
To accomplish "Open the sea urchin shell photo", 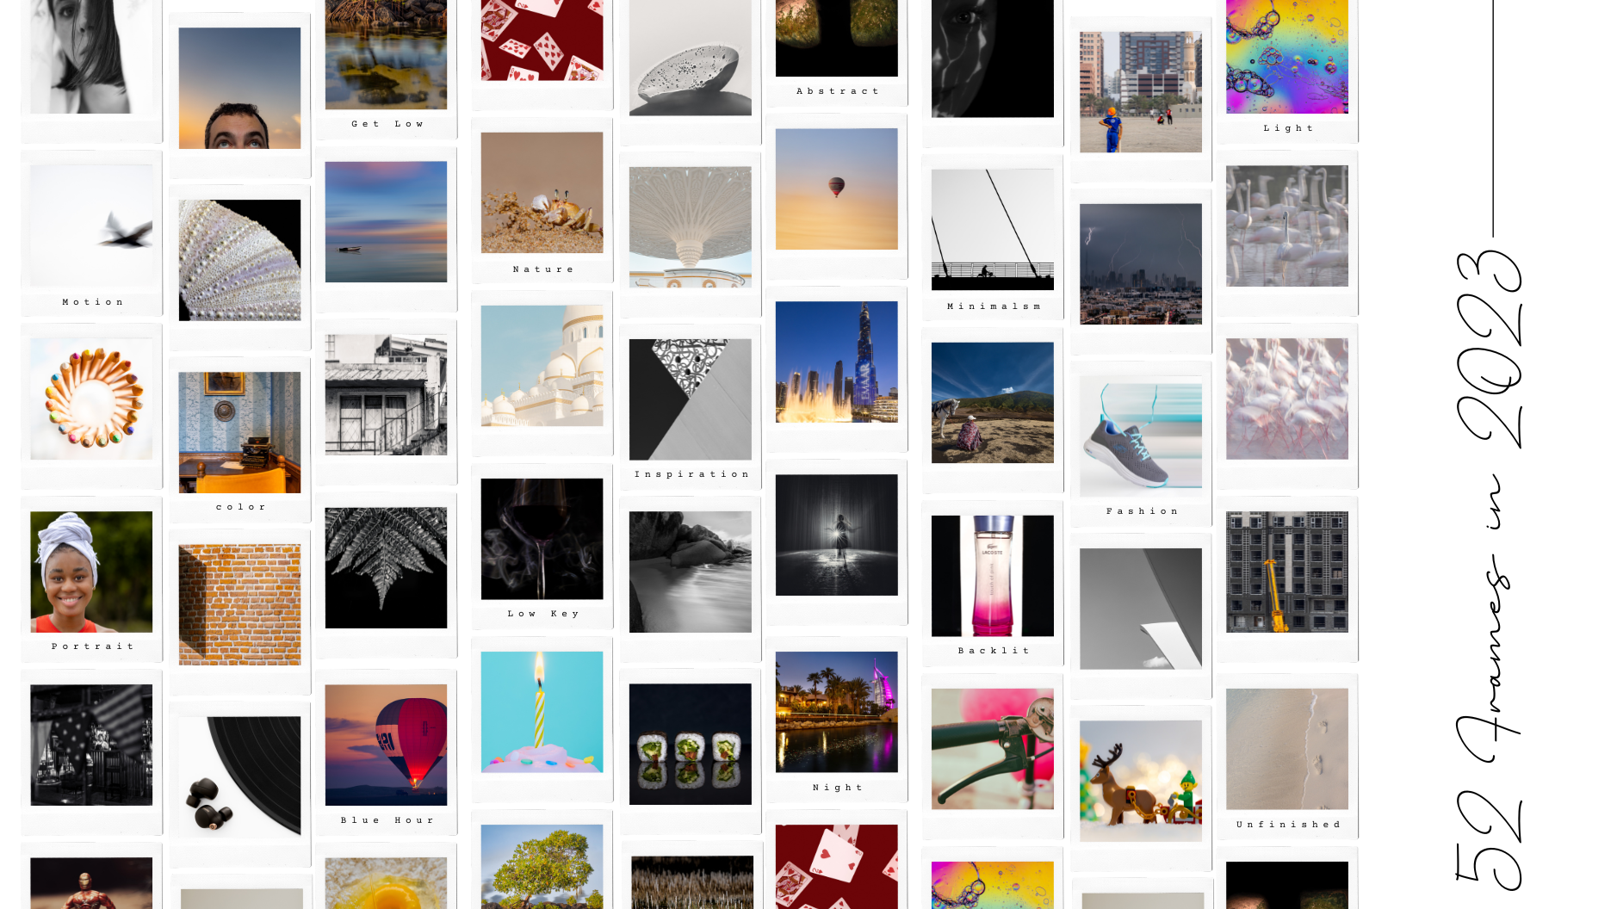I will tap(239, 260).
